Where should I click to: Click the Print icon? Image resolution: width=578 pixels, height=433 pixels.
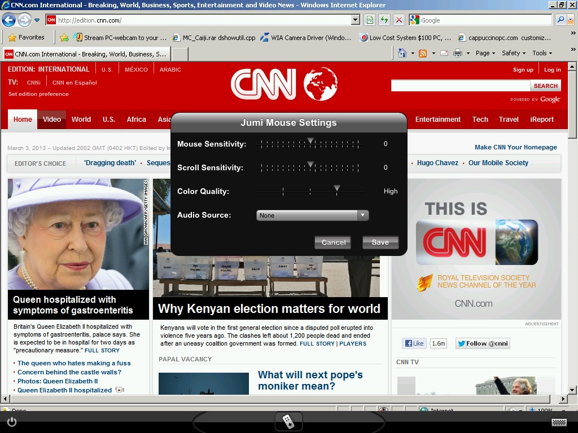(457, 54)
